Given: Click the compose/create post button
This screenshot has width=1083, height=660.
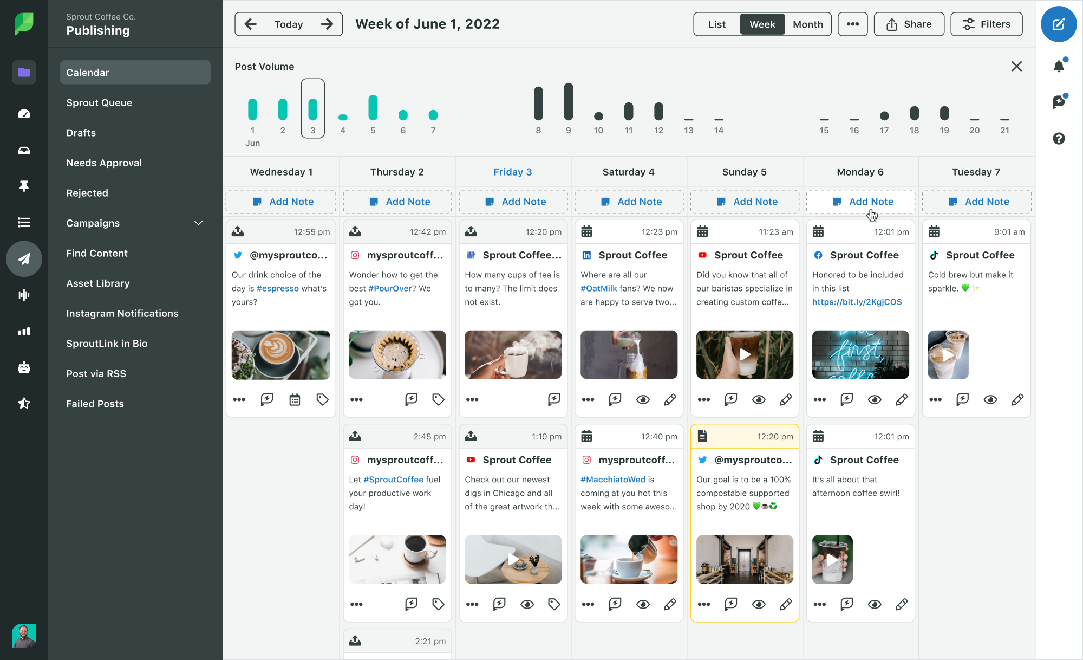Looking at the screenshot, I should tap(1058, 24).
